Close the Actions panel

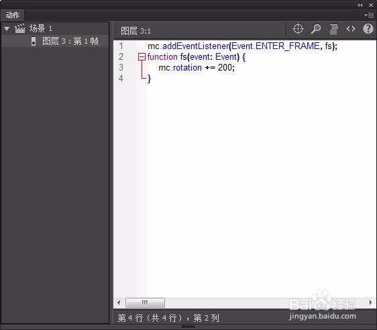(371, 5)
